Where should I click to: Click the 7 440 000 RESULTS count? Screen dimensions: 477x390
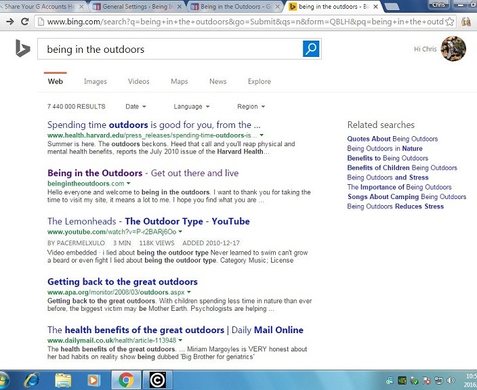click(77, 107)
